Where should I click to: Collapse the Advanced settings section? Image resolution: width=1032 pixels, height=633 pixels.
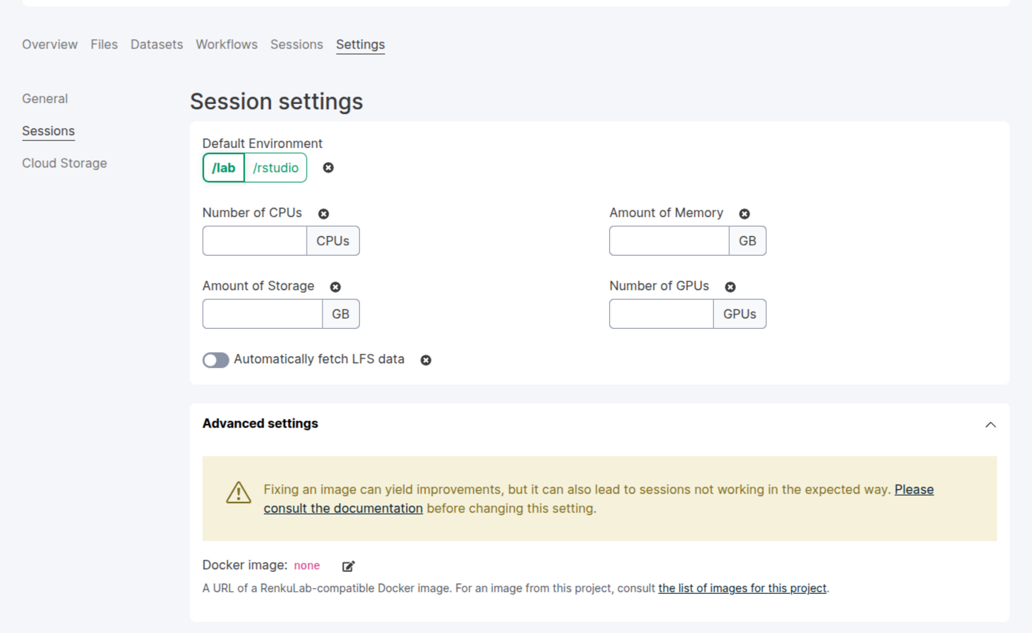click(990, 424)
